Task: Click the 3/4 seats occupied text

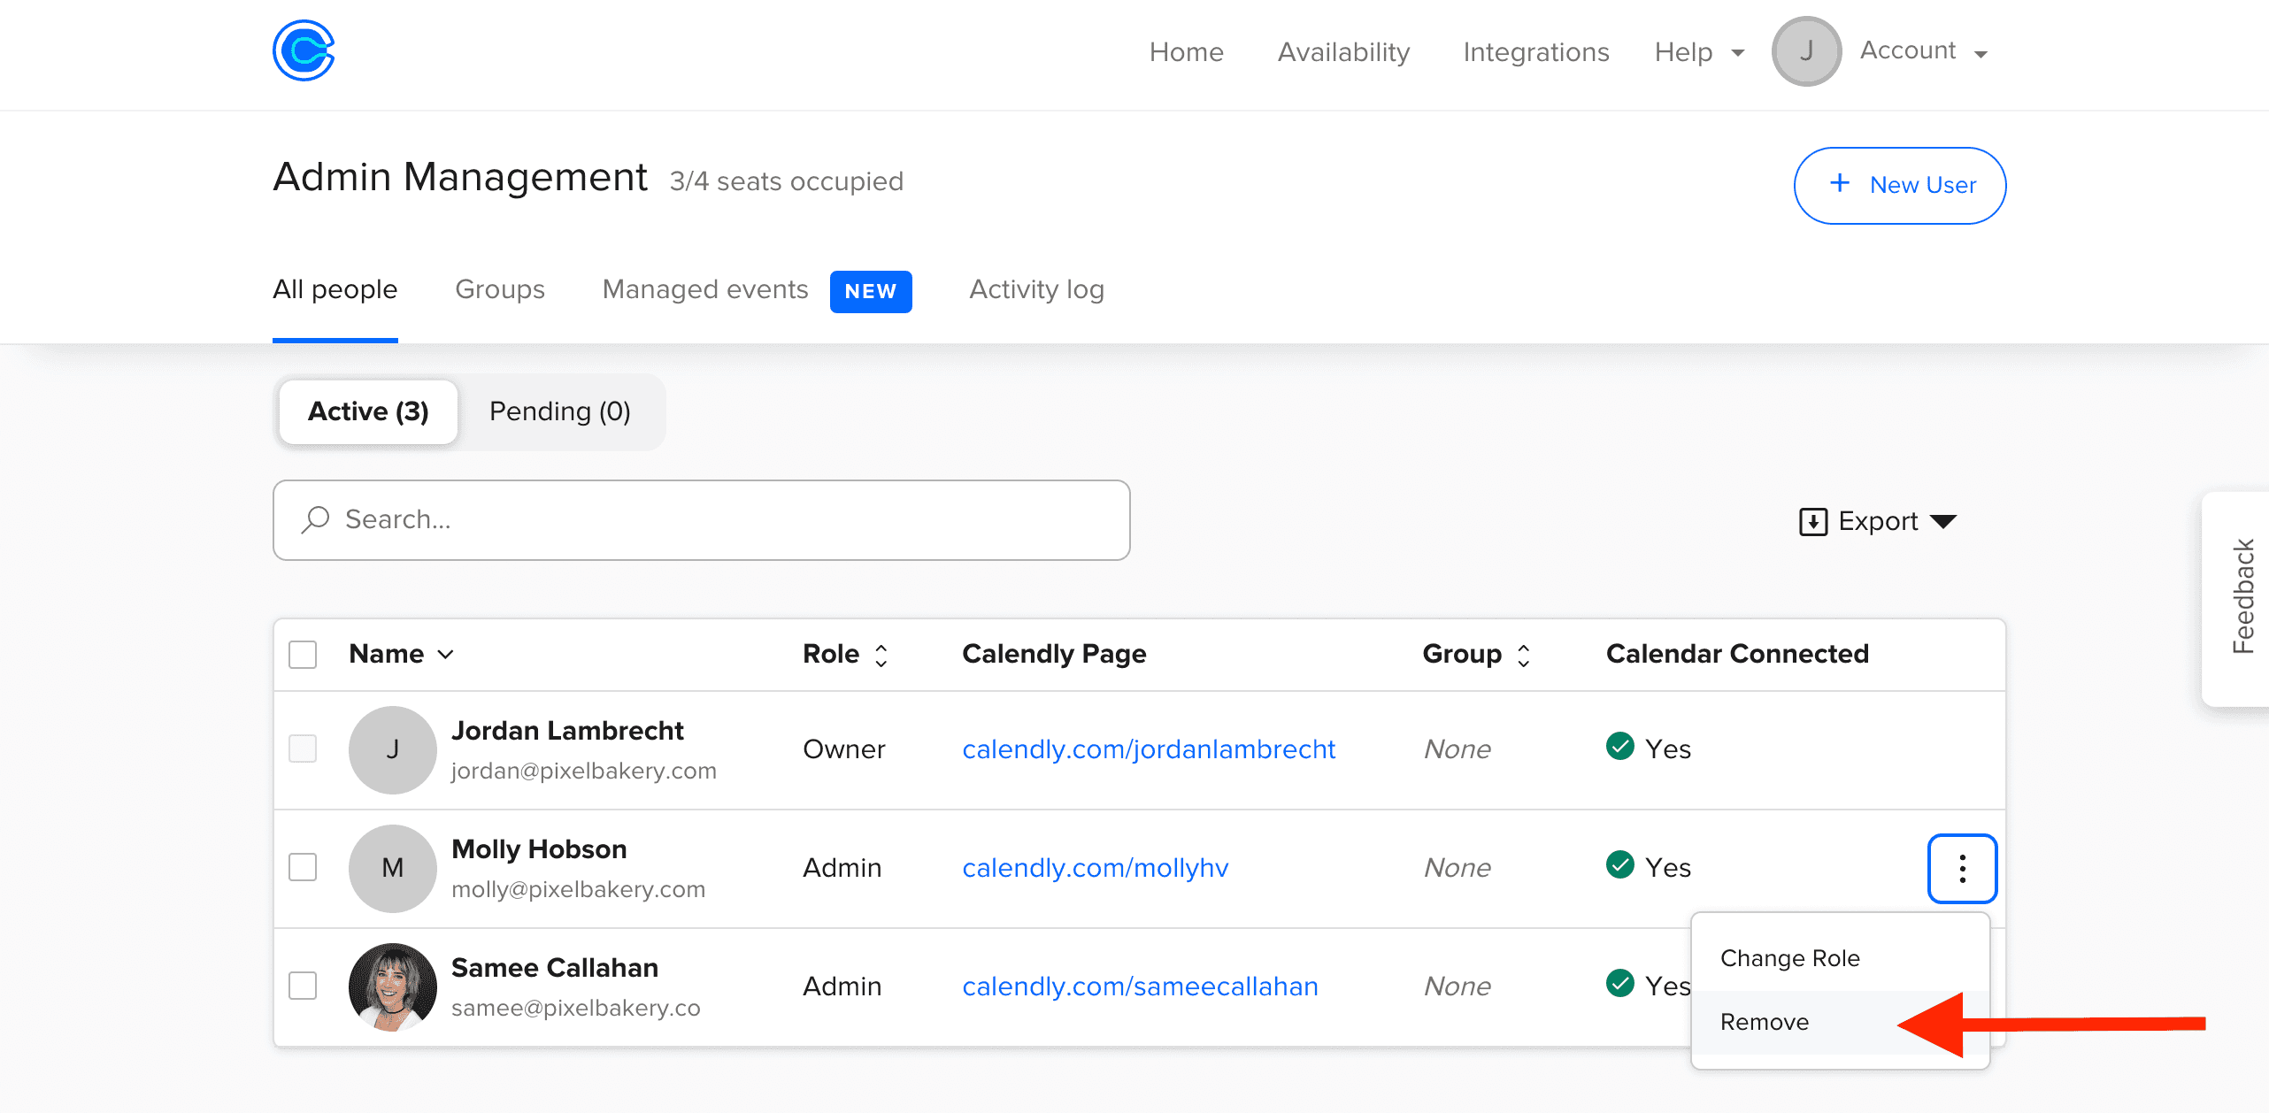Action: pos(786,181)
